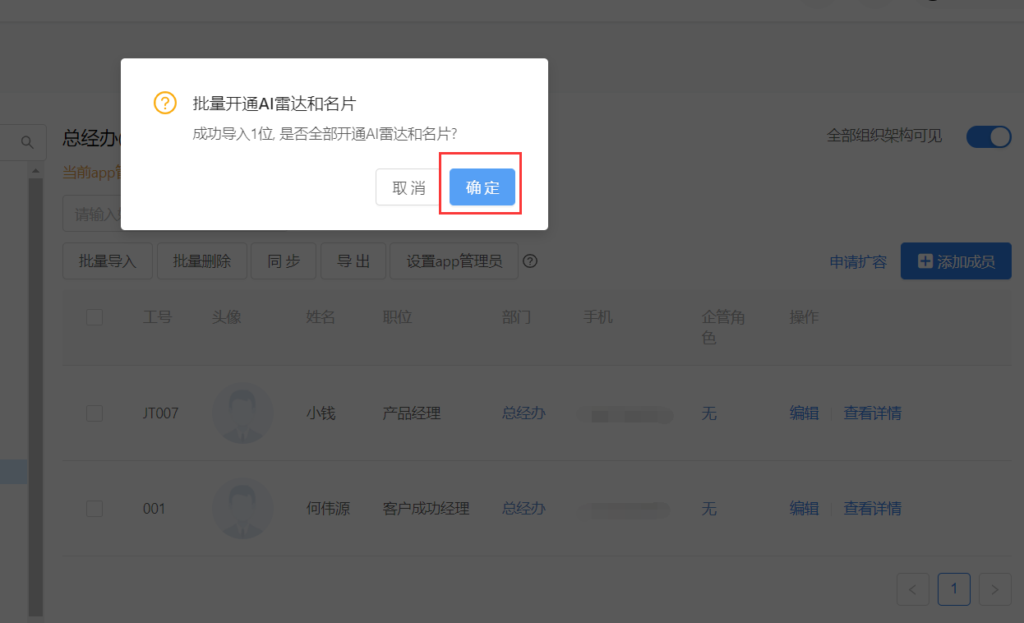Click the 工号 column header
The height and width of the screenshot is (623, 1024).
pyautogui.click(x=157, y=317)
